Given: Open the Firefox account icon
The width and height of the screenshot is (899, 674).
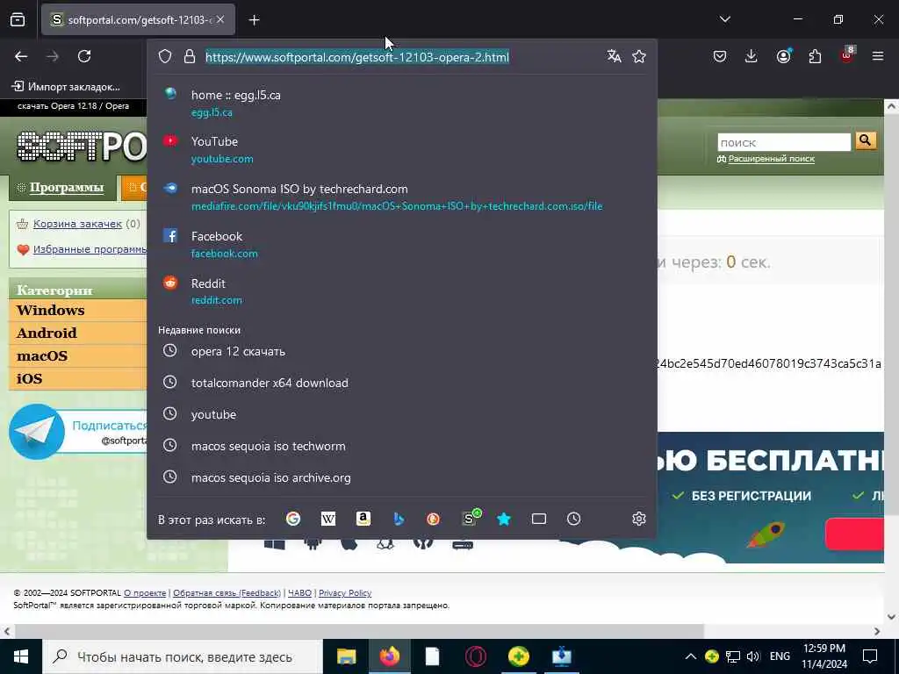Looking at the screenshot, I should coord(783,56).
